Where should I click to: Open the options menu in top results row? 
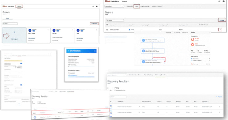coord(219,107)
